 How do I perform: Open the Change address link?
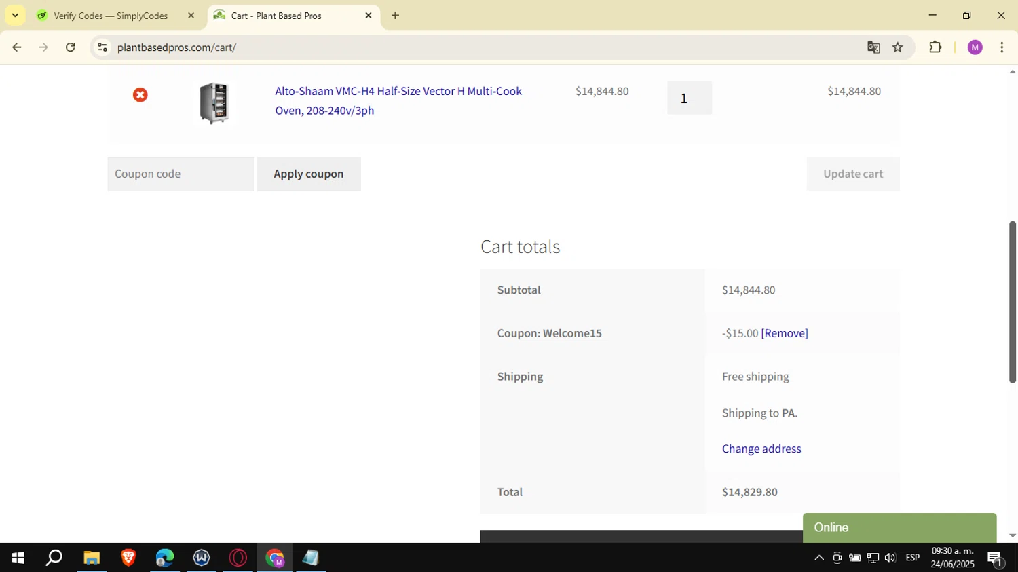coord(761,449)
